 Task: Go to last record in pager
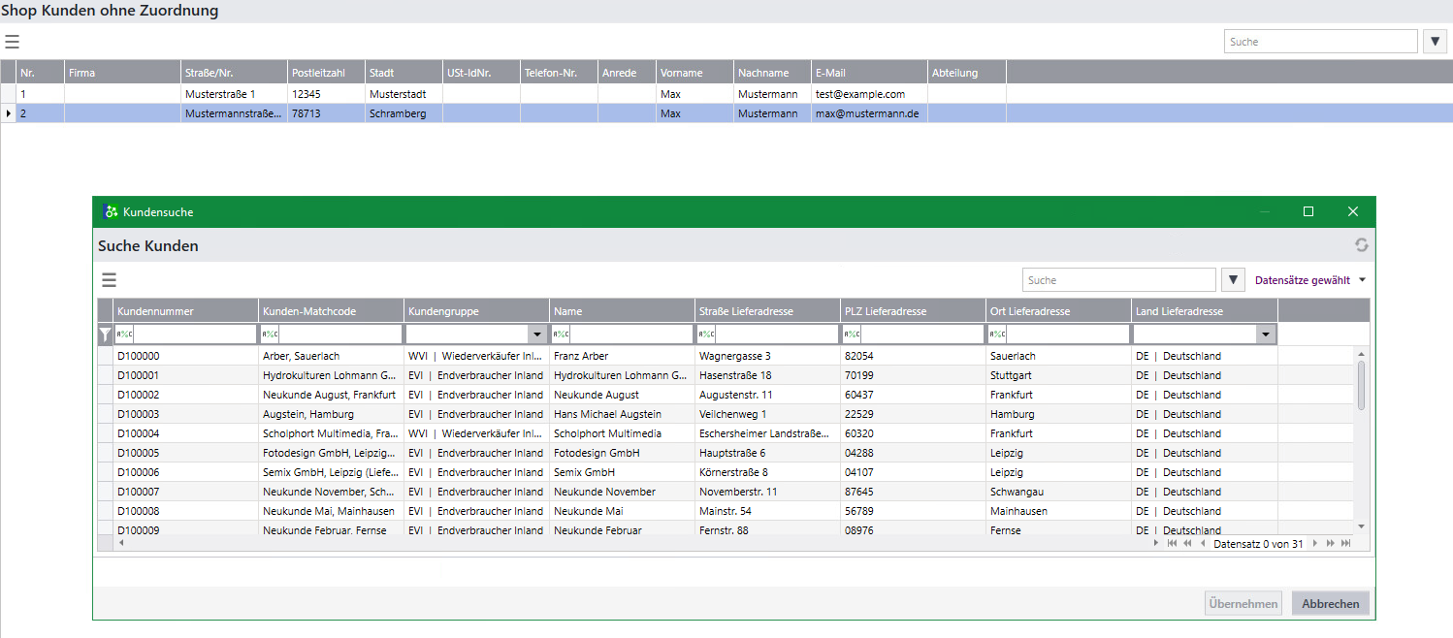tap(1345, 544)
